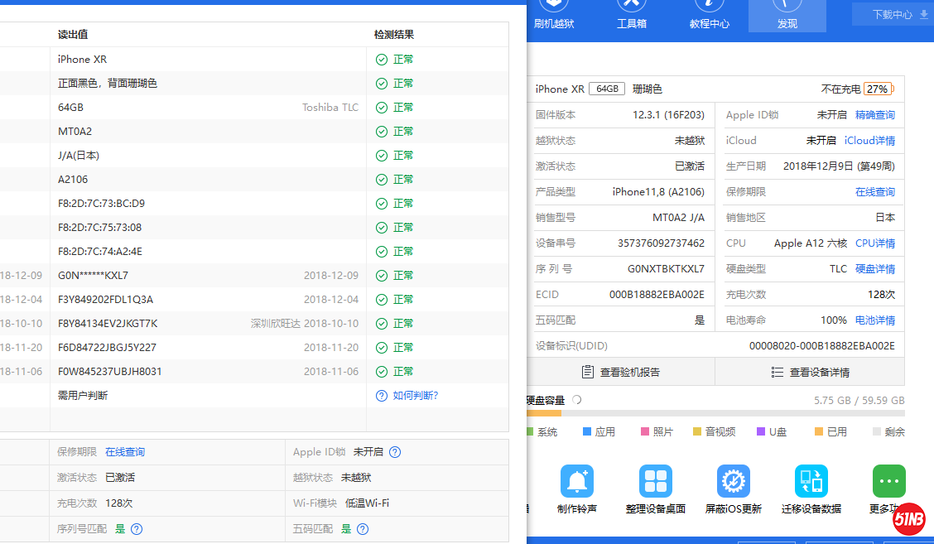Click the help icon beside Apple ID锁 未开启
The height and width of the screenshot is (544, 934).
click(395, 452)
